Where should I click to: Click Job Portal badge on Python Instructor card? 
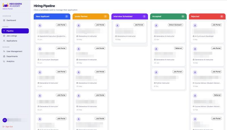(x=178, y=72)
